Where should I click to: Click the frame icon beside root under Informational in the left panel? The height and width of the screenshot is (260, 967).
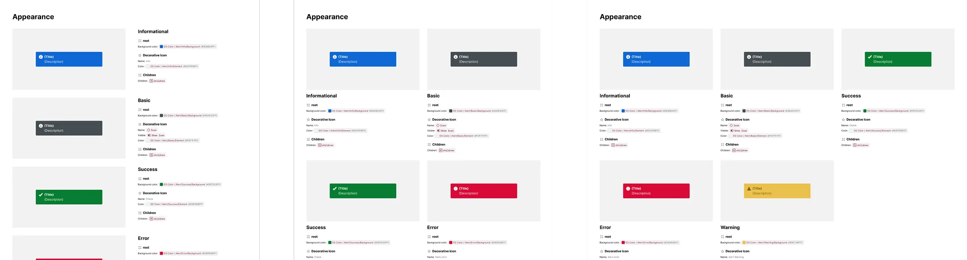pos(140,41)
